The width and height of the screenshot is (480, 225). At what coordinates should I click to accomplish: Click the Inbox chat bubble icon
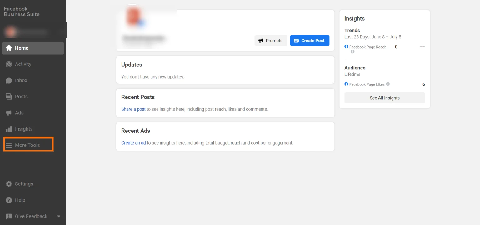pyautogui.click(x=9, y=80)
